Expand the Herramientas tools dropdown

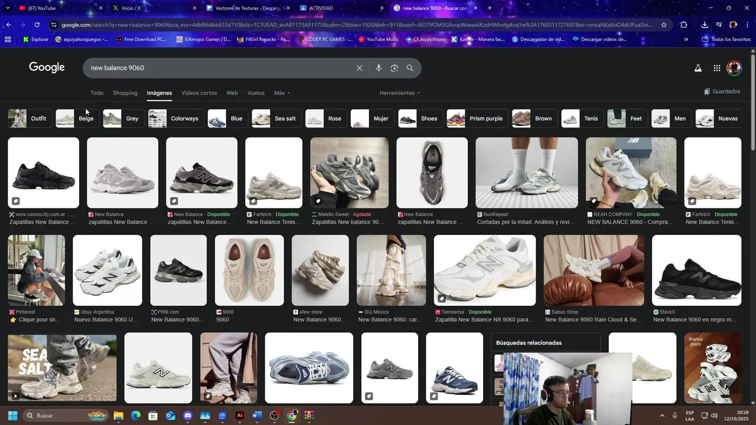pyautogui.click(x=400, y=93)
